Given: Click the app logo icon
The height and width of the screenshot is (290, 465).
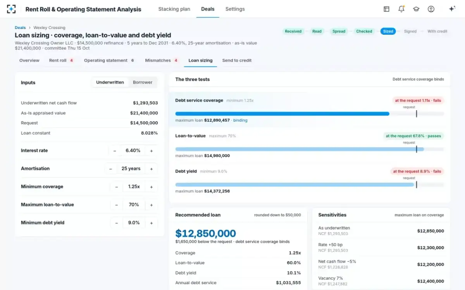Looking at the screenshot, I should coord(11,9).
